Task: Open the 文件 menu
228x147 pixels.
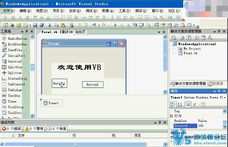Action: pyautogui.click(x=9, y=11)
